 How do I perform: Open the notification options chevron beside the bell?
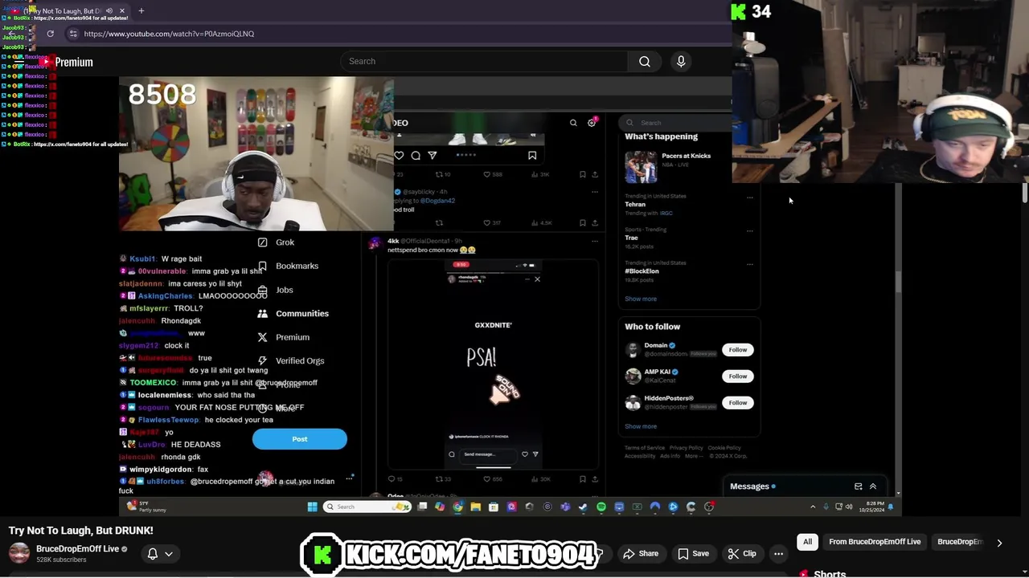(x=169, y=554)
